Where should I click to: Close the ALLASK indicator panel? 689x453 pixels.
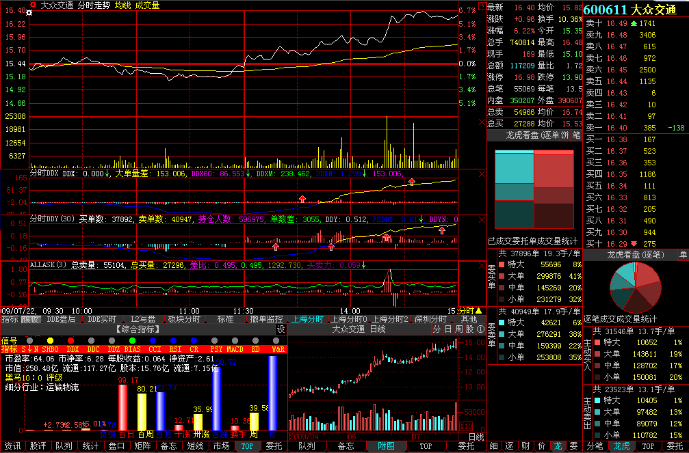click(482, 266)
